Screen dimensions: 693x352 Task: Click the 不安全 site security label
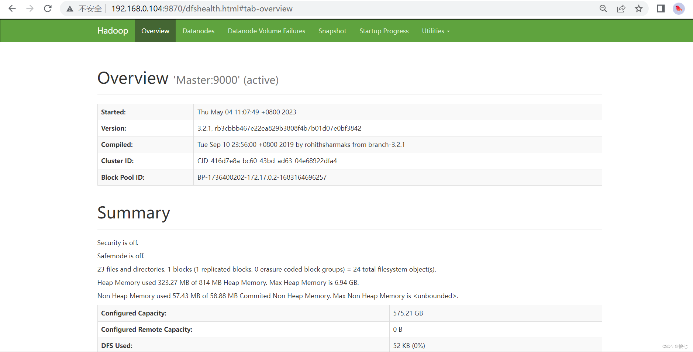(x=89, y=8)
